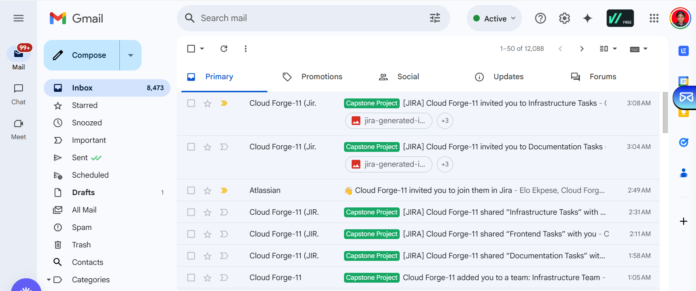Select the 3:08 AM Infrastructure Tasks email checkbox
Screen dimensions: 696x291
pos(191,103)
